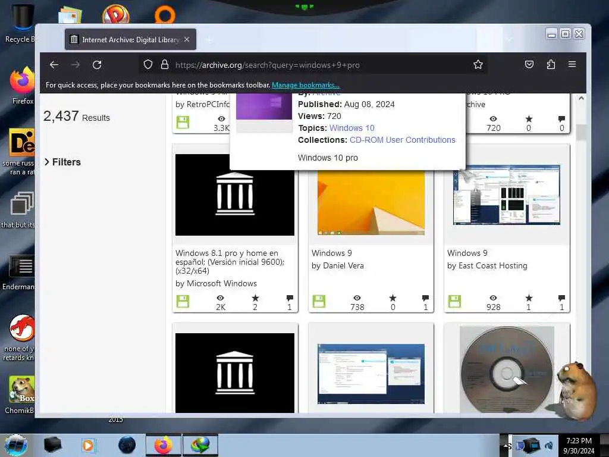Go back with the browser back arrow
The image size is (609, 457).
point(54,64)
